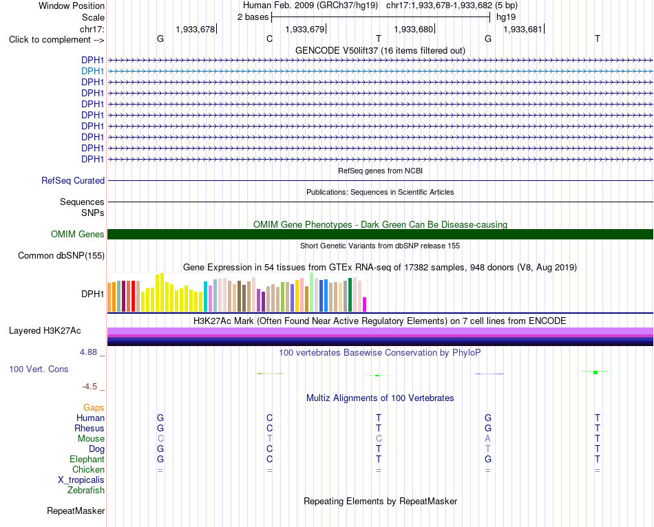This screenshot has height=527, width=654.
Task: Open the GENCODE V50lift37 track title
Action: click(x=380, y=50)
